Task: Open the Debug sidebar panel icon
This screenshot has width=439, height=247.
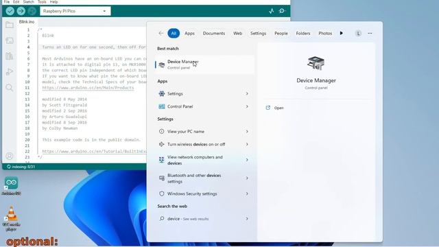Action: 10,71
